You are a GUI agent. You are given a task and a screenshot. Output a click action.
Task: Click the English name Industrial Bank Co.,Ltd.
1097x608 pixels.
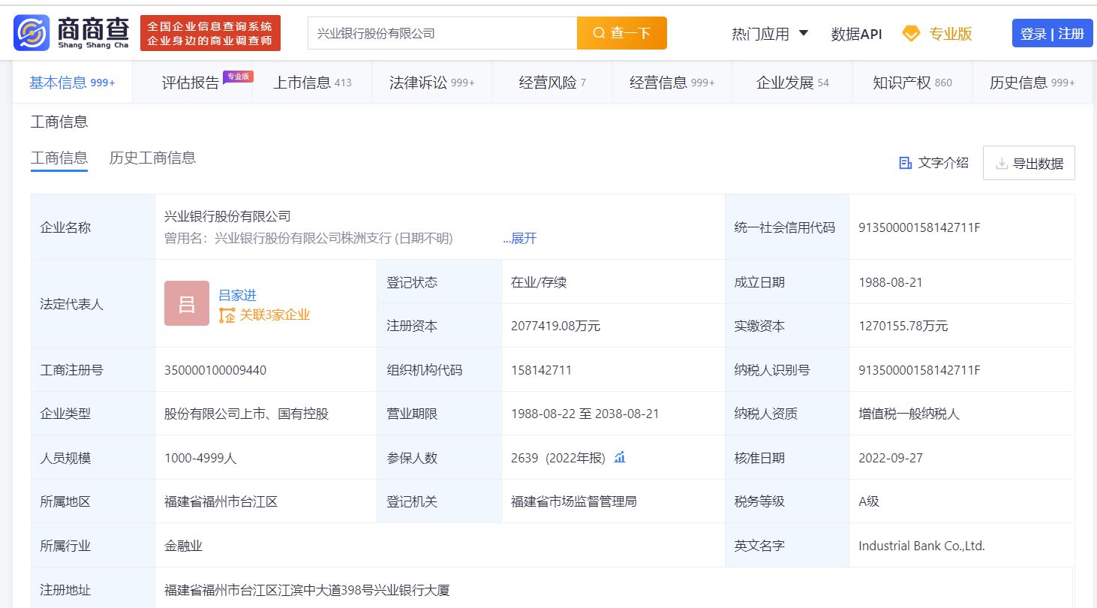[921, 546]
